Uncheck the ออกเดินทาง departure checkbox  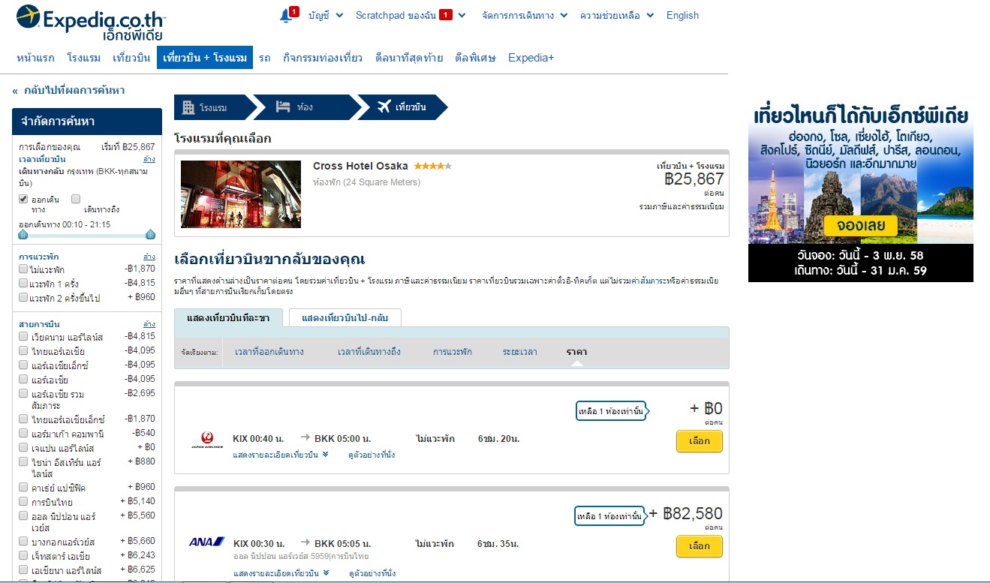click(24, 200)
